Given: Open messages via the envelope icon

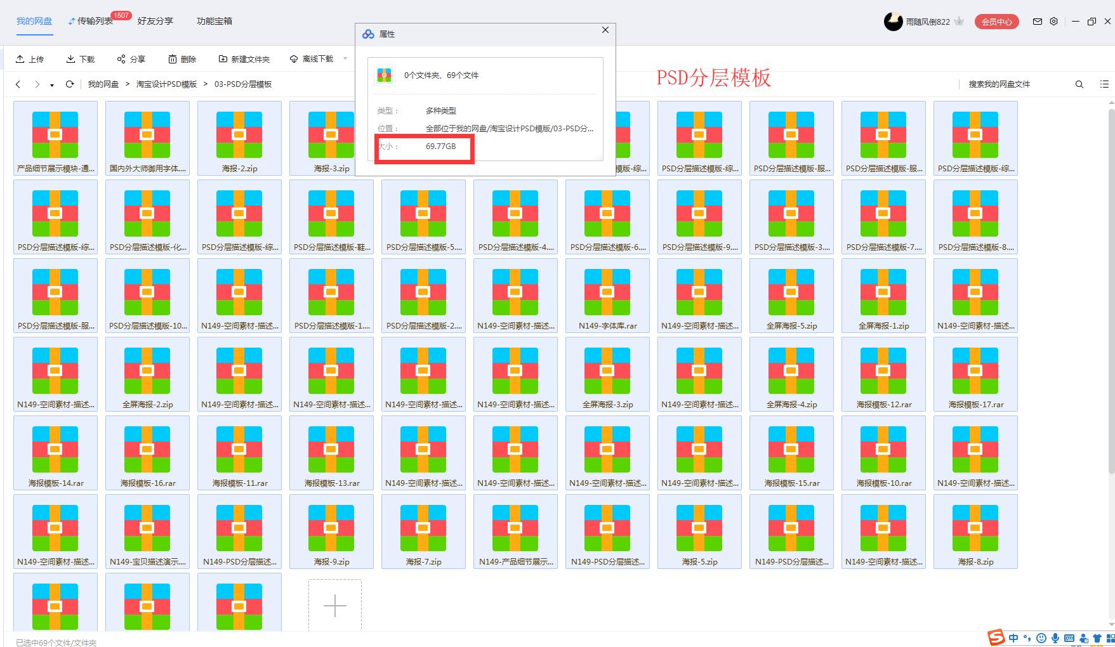Looking at the screenshot, I should (1037, 21).
